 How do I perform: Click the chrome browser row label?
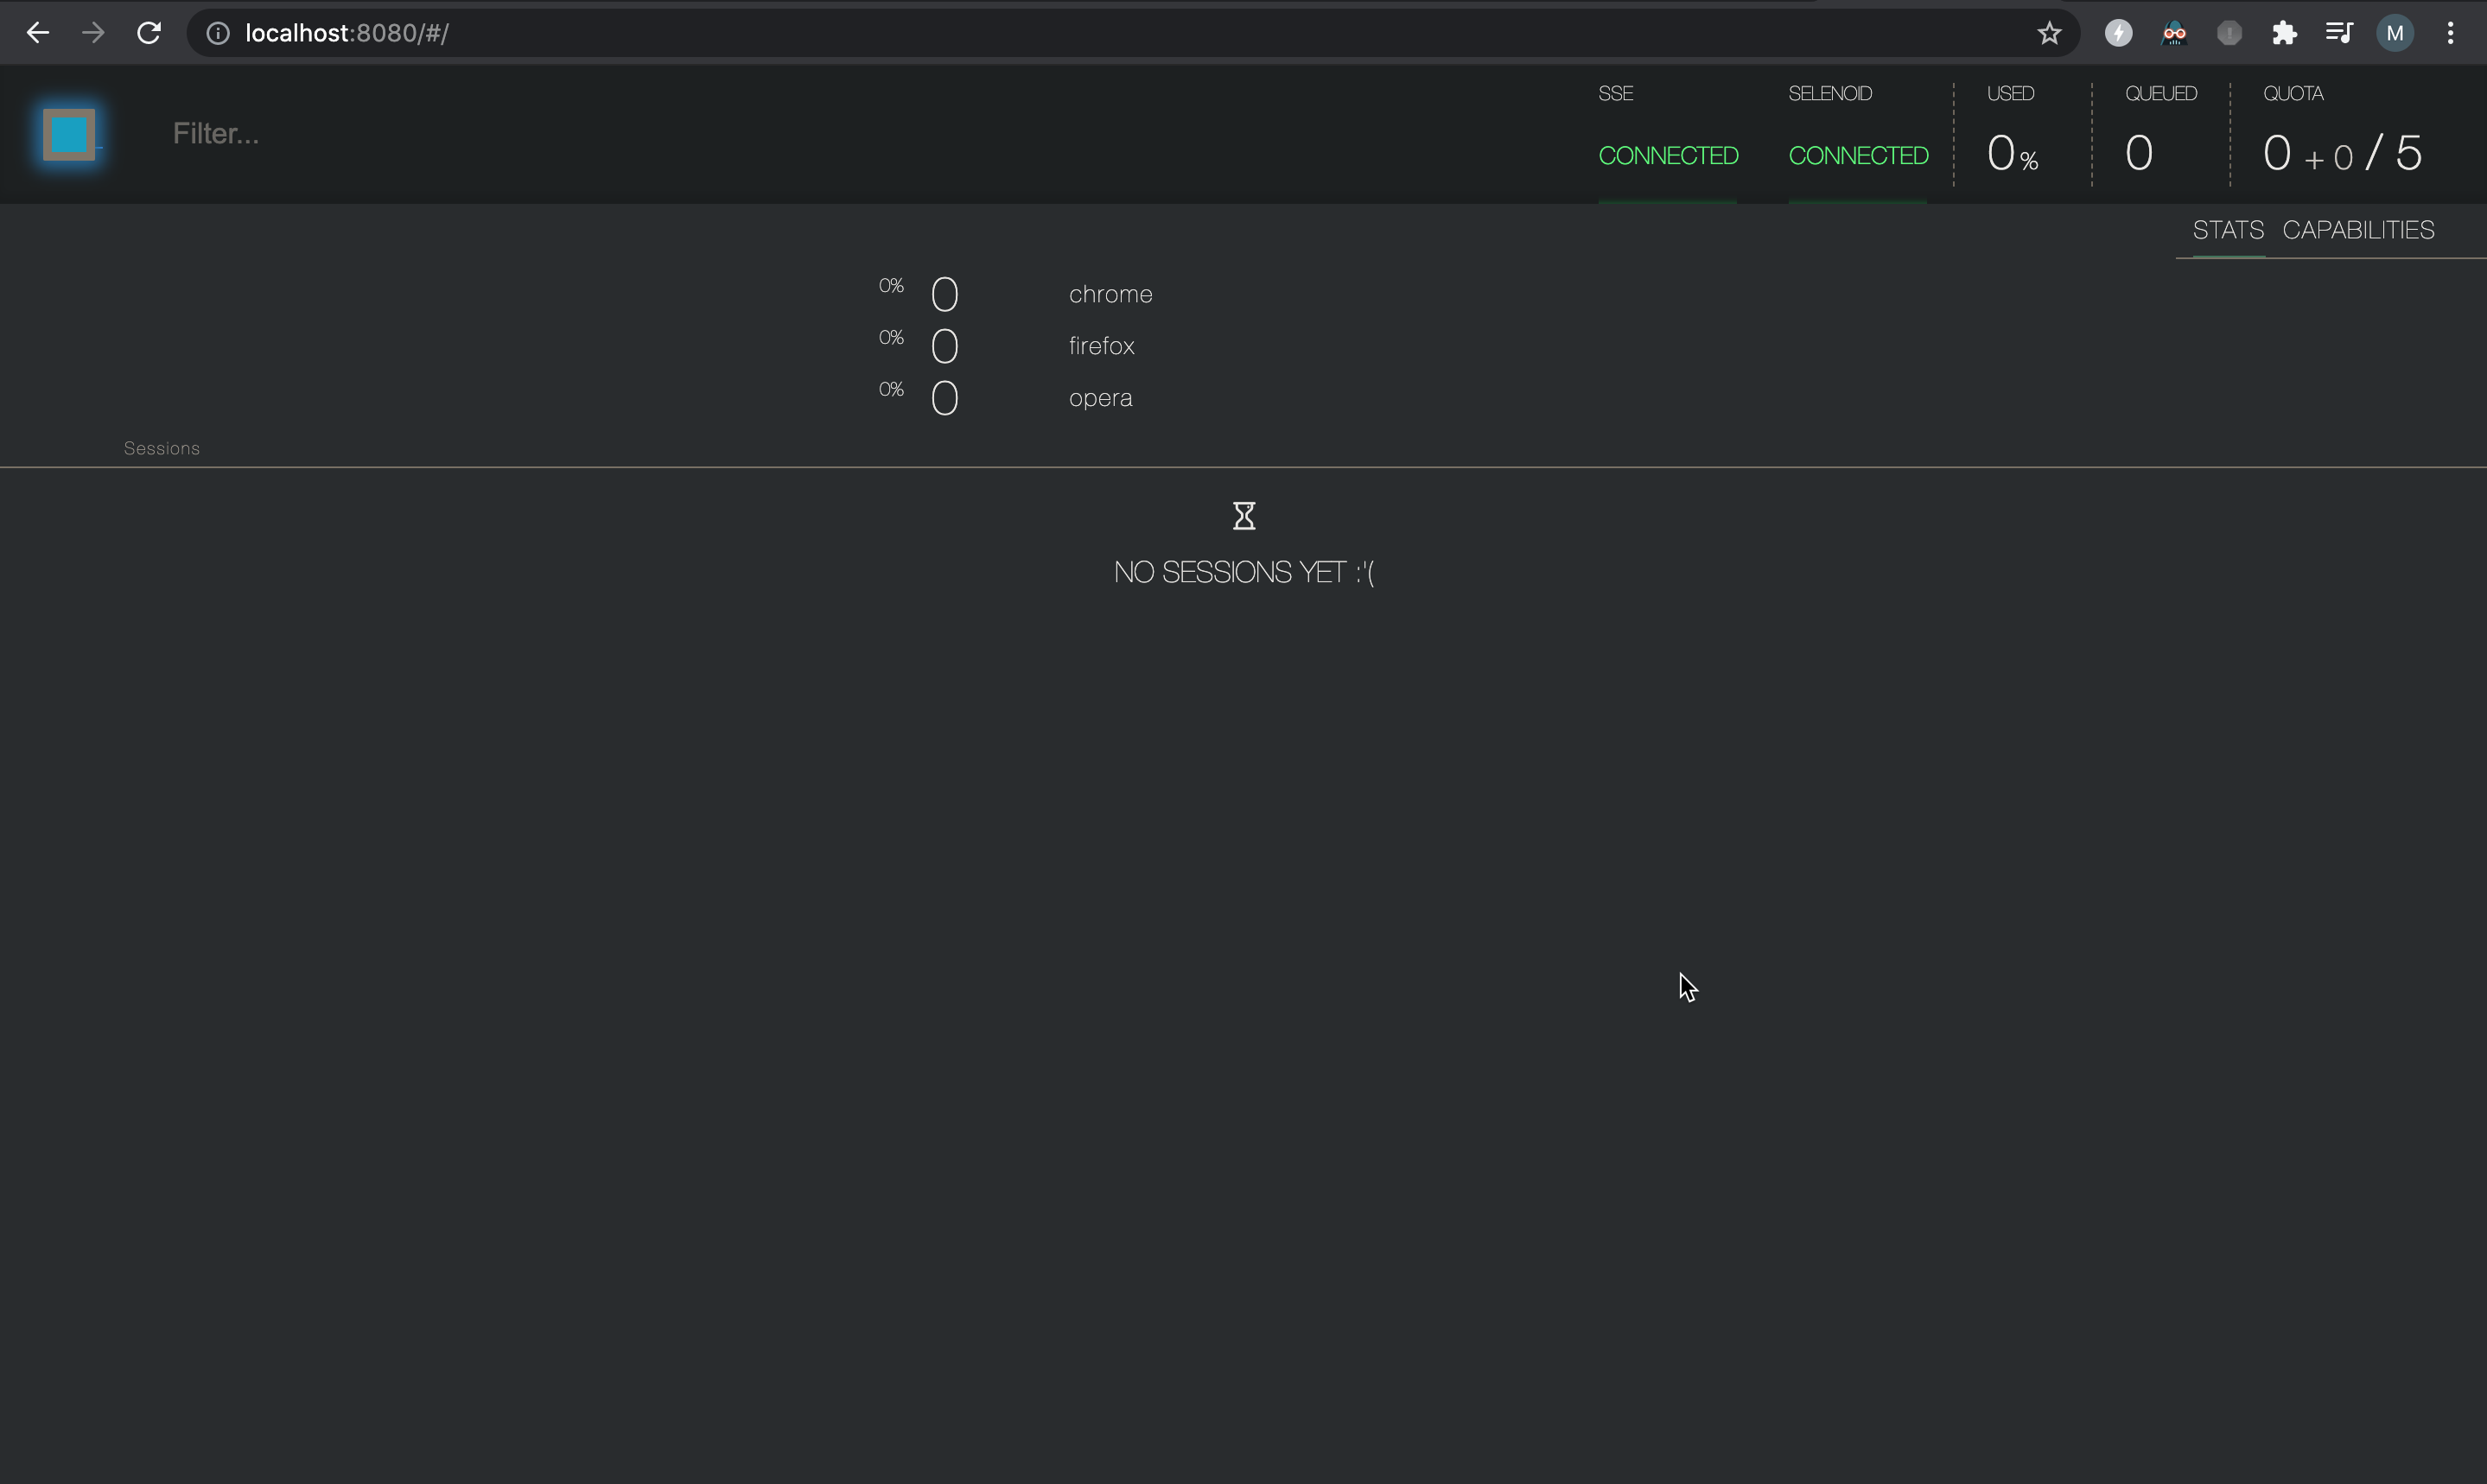pyautogui.click(x=1110, y=294)
